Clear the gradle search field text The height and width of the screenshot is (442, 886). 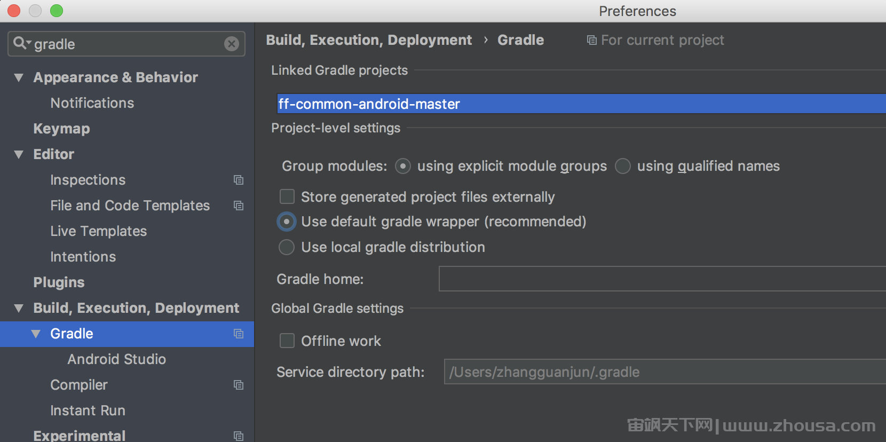[x=231, y=44]
